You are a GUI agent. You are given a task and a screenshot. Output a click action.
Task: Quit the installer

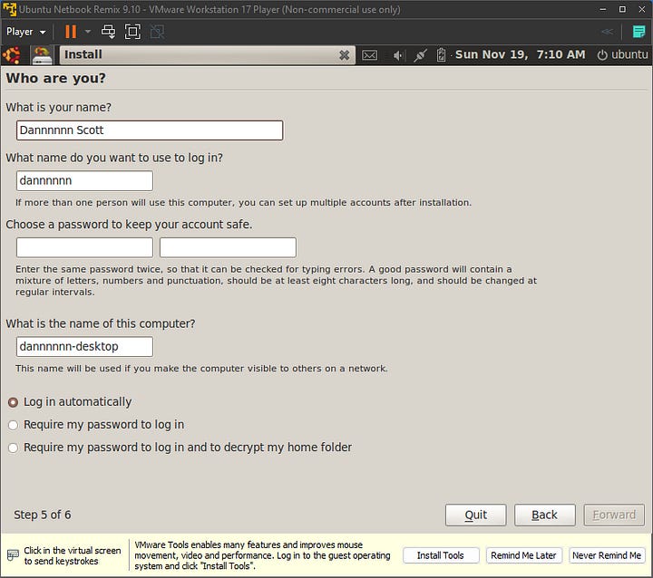pyautogui.click(x=475, y=515)
